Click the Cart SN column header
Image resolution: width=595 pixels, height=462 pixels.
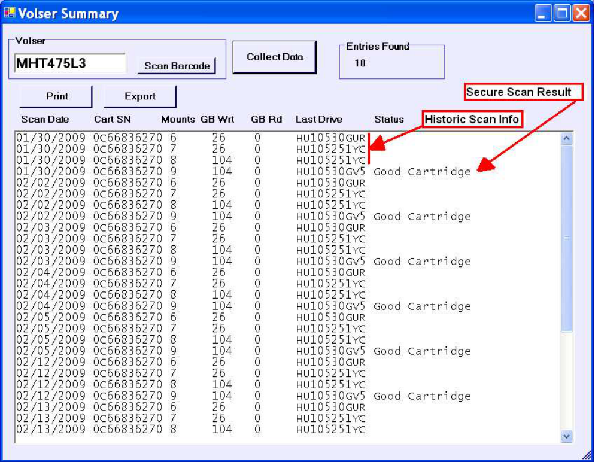(113, 120)
